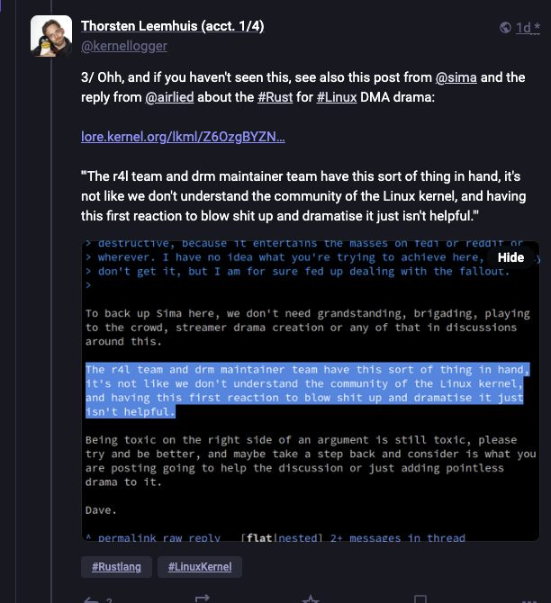Hide the attached image with the Hide button
This screenshot has height=603, width=551.
click(510, 257)
